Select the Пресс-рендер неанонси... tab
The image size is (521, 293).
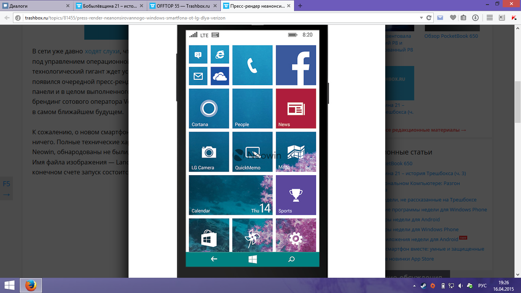coord(258,6)
